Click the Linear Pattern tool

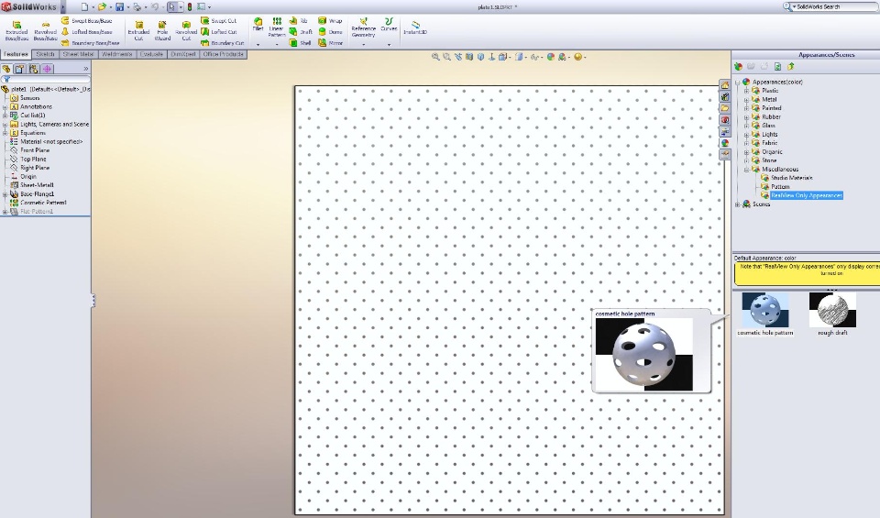coord(276,27)
